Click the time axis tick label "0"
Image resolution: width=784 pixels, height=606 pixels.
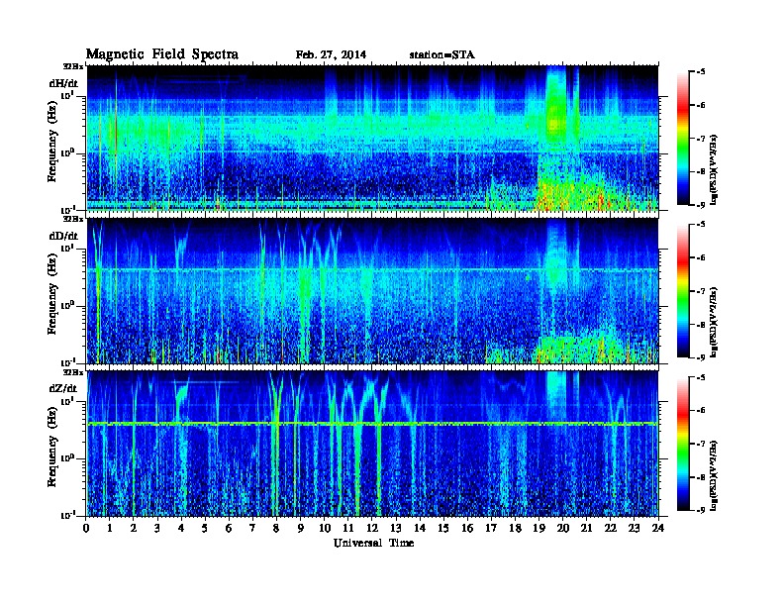click(86, 528)
